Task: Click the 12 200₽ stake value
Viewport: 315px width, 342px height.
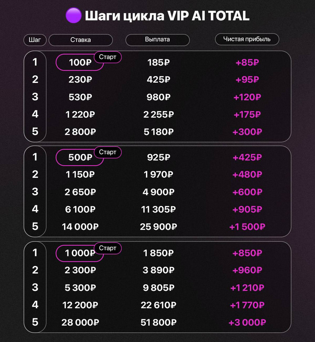Action: pyautogui.click(x=80, y=305)
